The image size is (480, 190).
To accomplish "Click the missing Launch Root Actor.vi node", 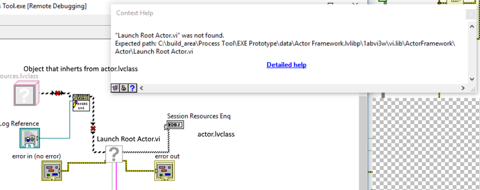I will (114, 154).
